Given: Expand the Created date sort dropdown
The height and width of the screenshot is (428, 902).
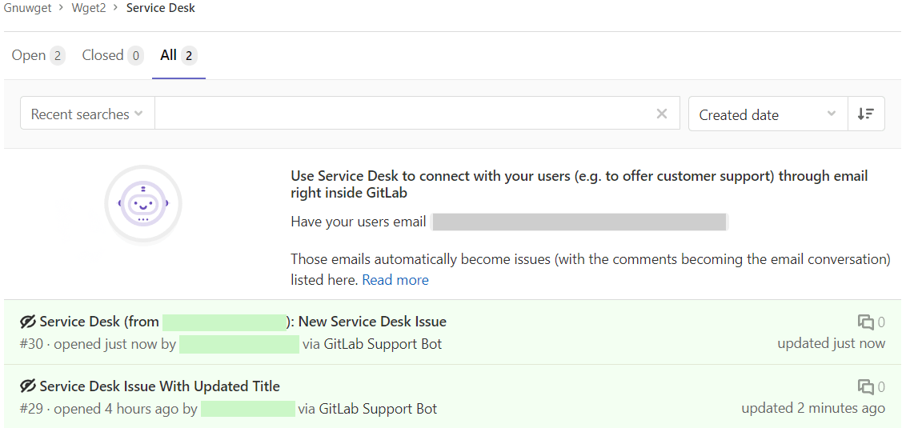Looking at the screenshot, I should pyautogui.click(x=767, y=114).
